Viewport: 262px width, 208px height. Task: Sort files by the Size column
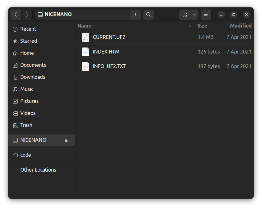pos(202,26)
